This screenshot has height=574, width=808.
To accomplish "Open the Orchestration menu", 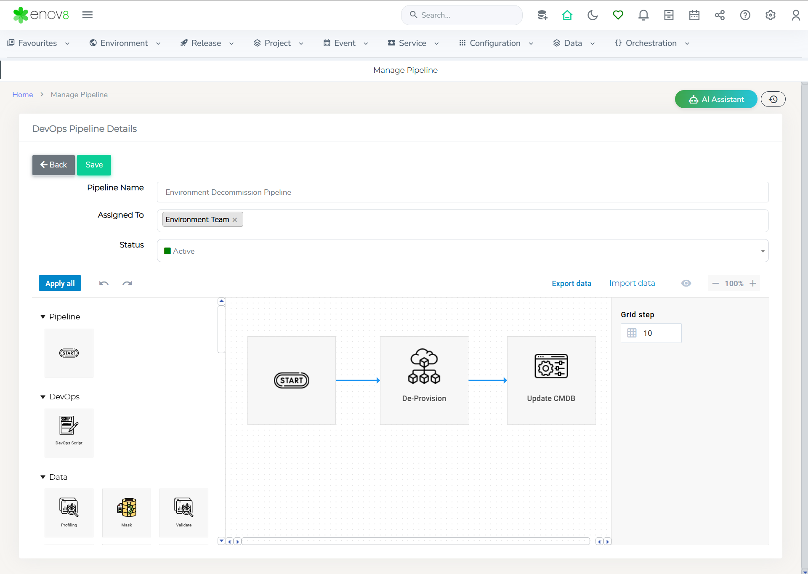I will pos(651,43).
